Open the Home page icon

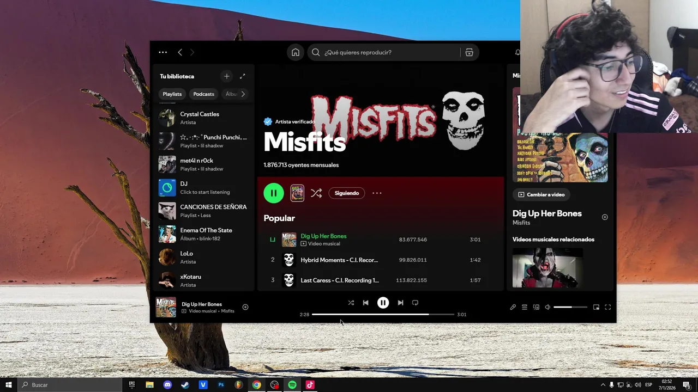click(295, 52)
